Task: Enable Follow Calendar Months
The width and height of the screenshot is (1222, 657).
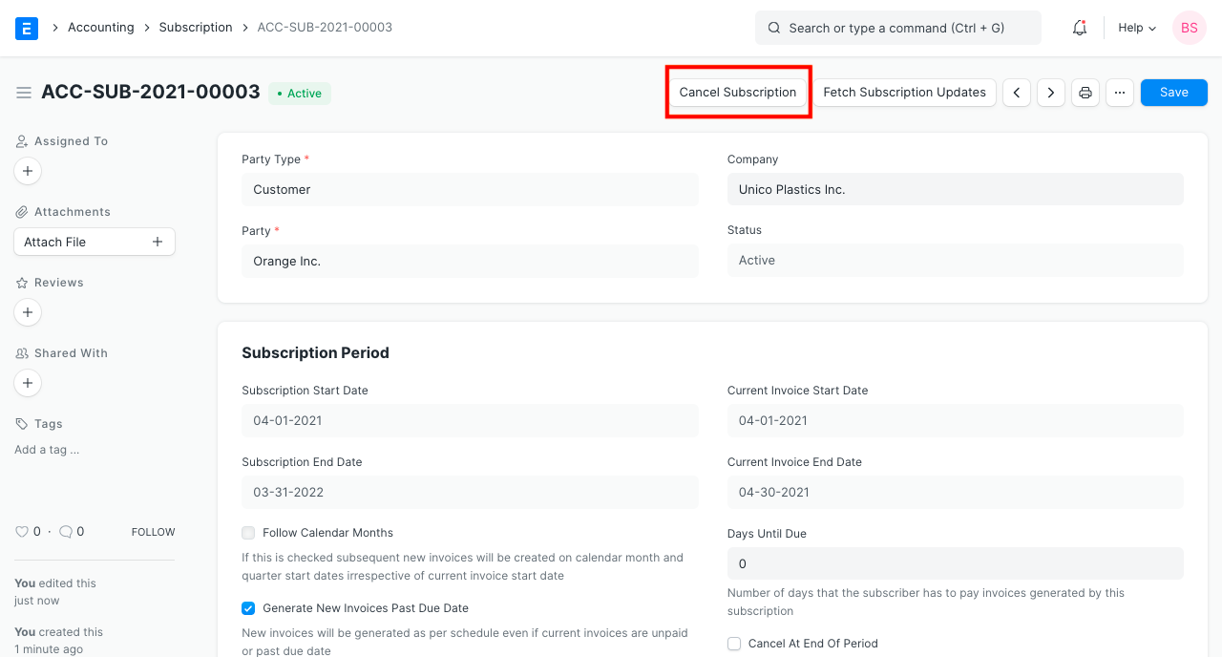Action: coord(248,533)
